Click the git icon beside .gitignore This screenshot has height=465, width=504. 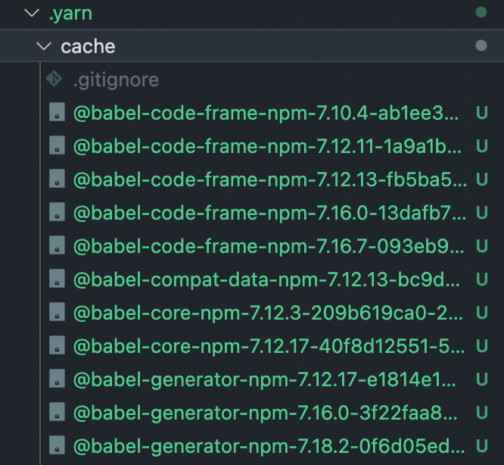pyautogui.click(x=54, y=79)
